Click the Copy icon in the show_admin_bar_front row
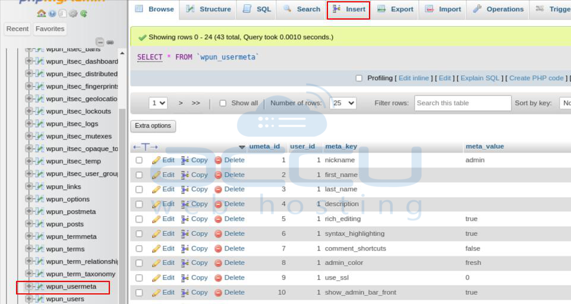 (185, 293)
